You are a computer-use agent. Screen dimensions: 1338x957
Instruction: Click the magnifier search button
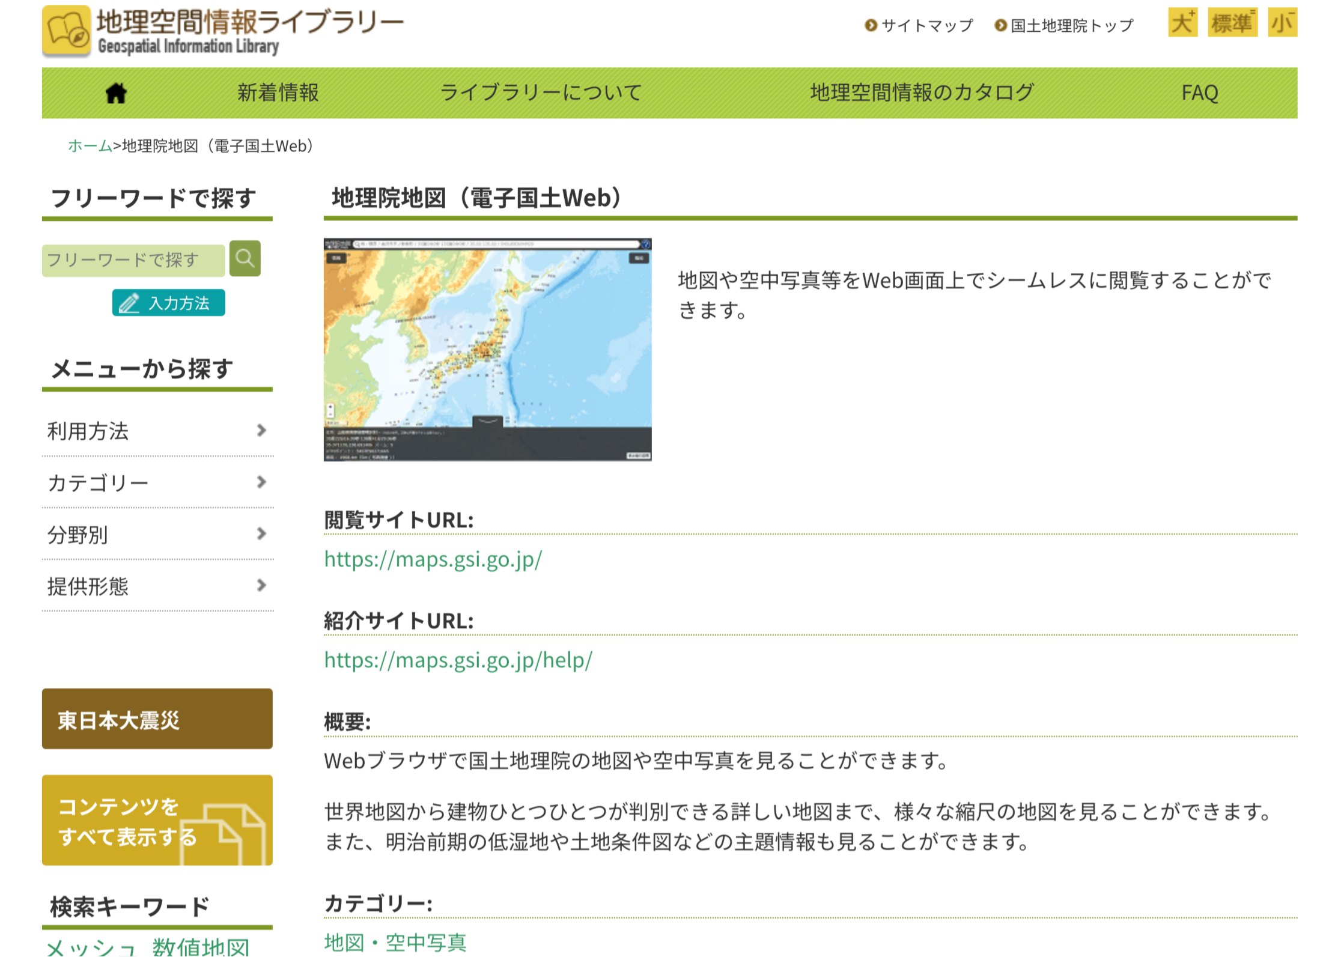pos(245,259)
